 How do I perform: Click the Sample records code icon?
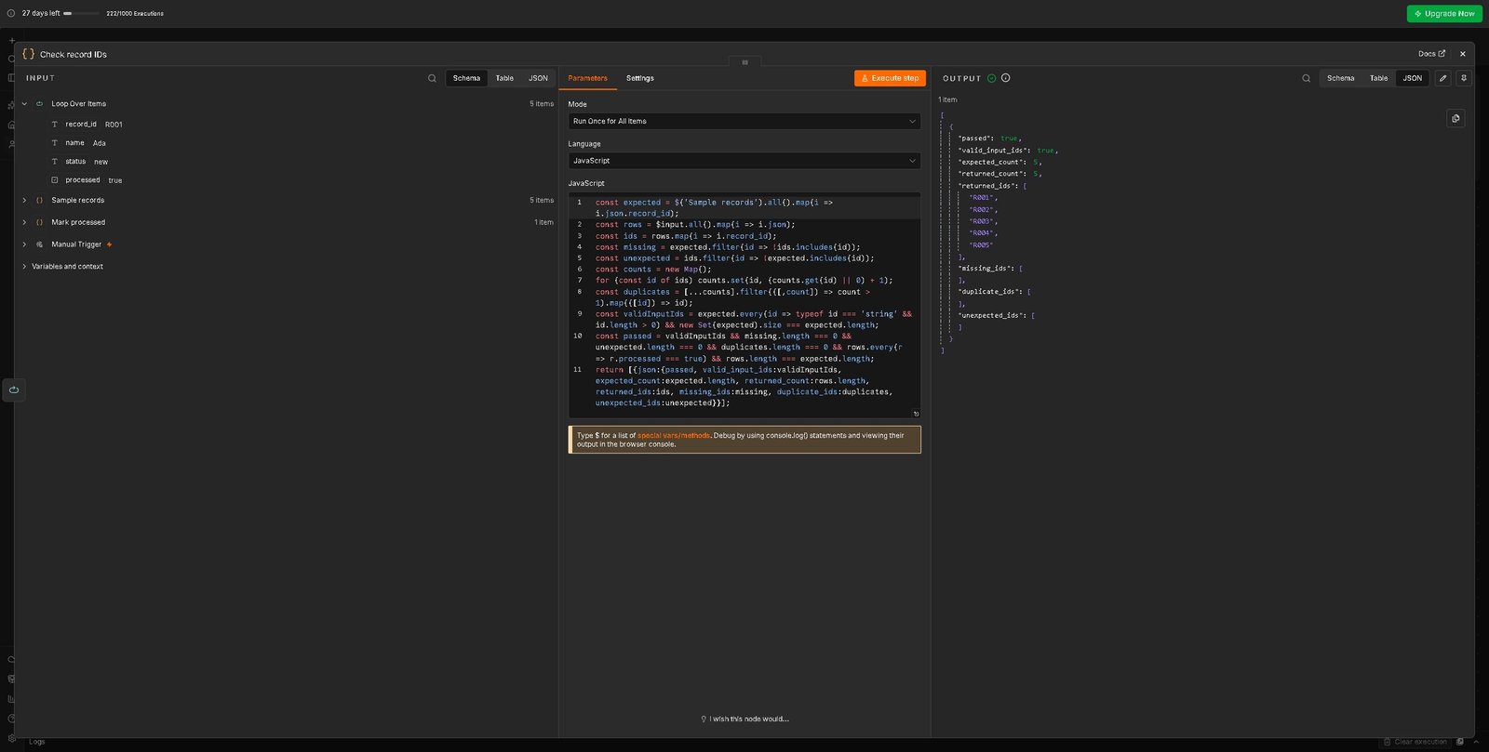tap(39, 200)
